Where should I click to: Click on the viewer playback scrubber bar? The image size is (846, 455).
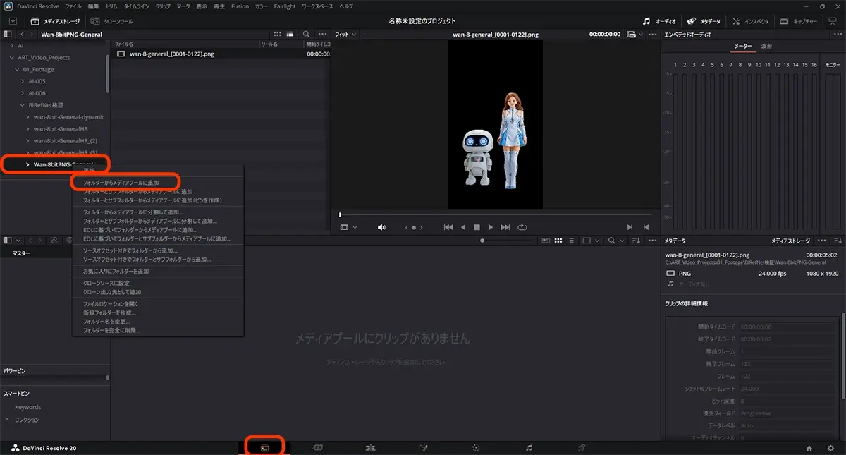pyautogui.click(x=493, y=214)
